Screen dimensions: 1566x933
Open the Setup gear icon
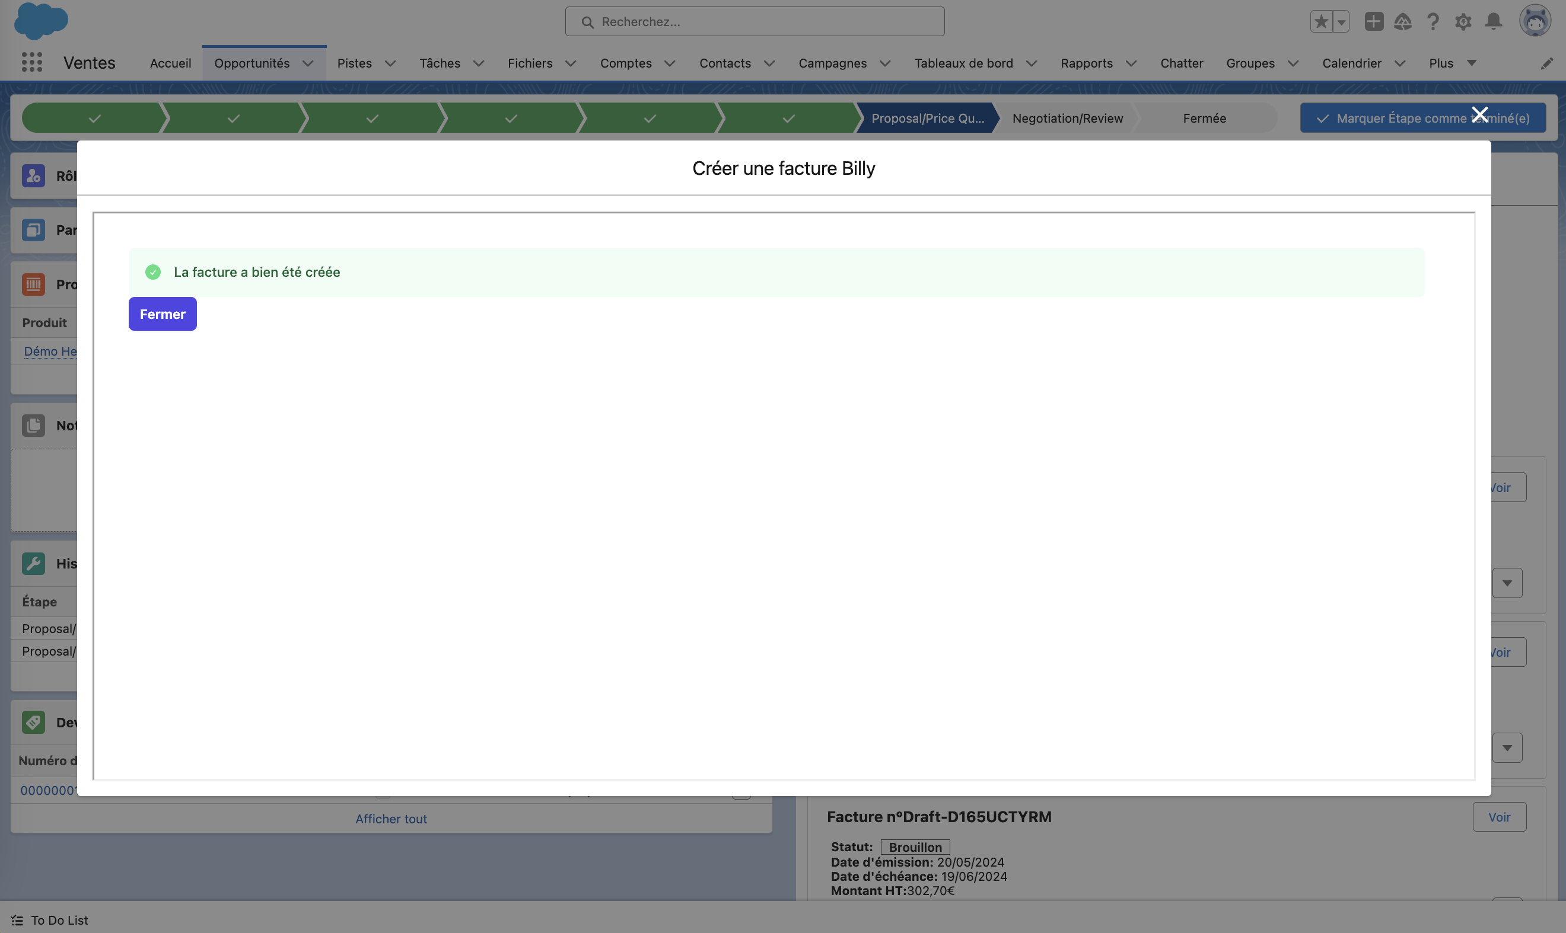(x=1463, y=21)
